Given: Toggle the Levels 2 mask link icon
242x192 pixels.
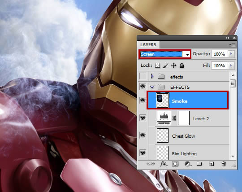Looking at the screenshot, I should click(x=174, y=118).
